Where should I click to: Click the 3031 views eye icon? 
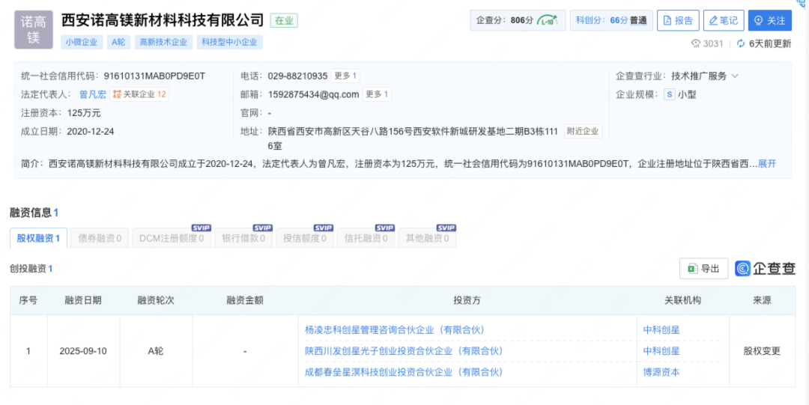[695, 44]
